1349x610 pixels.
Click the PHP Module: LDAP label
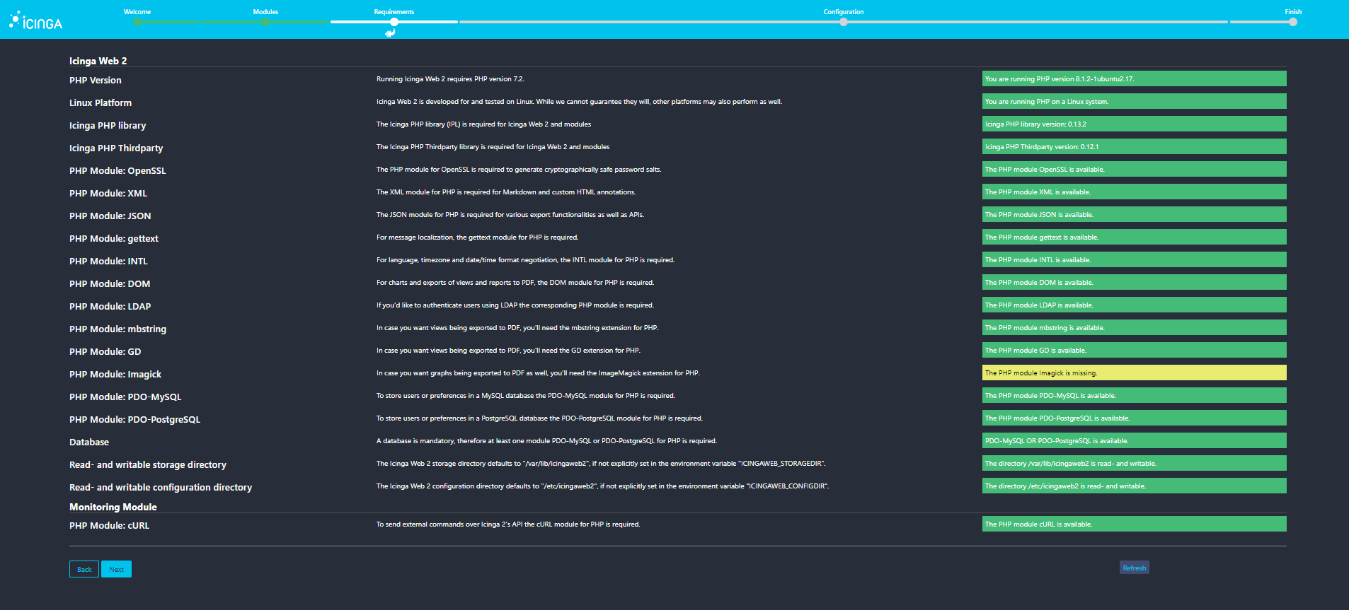(x=110, y=307)
